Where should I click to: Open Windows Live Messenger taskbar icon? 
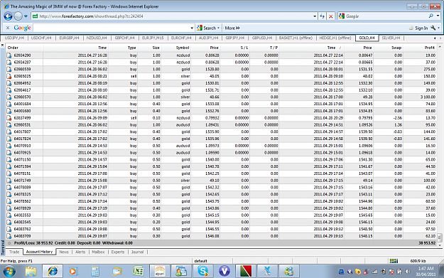coord(289,271)
